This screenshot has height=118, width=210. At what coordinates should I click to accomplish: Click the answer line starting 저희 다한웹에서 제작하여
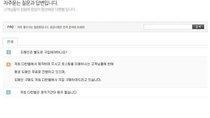point(64,64)
